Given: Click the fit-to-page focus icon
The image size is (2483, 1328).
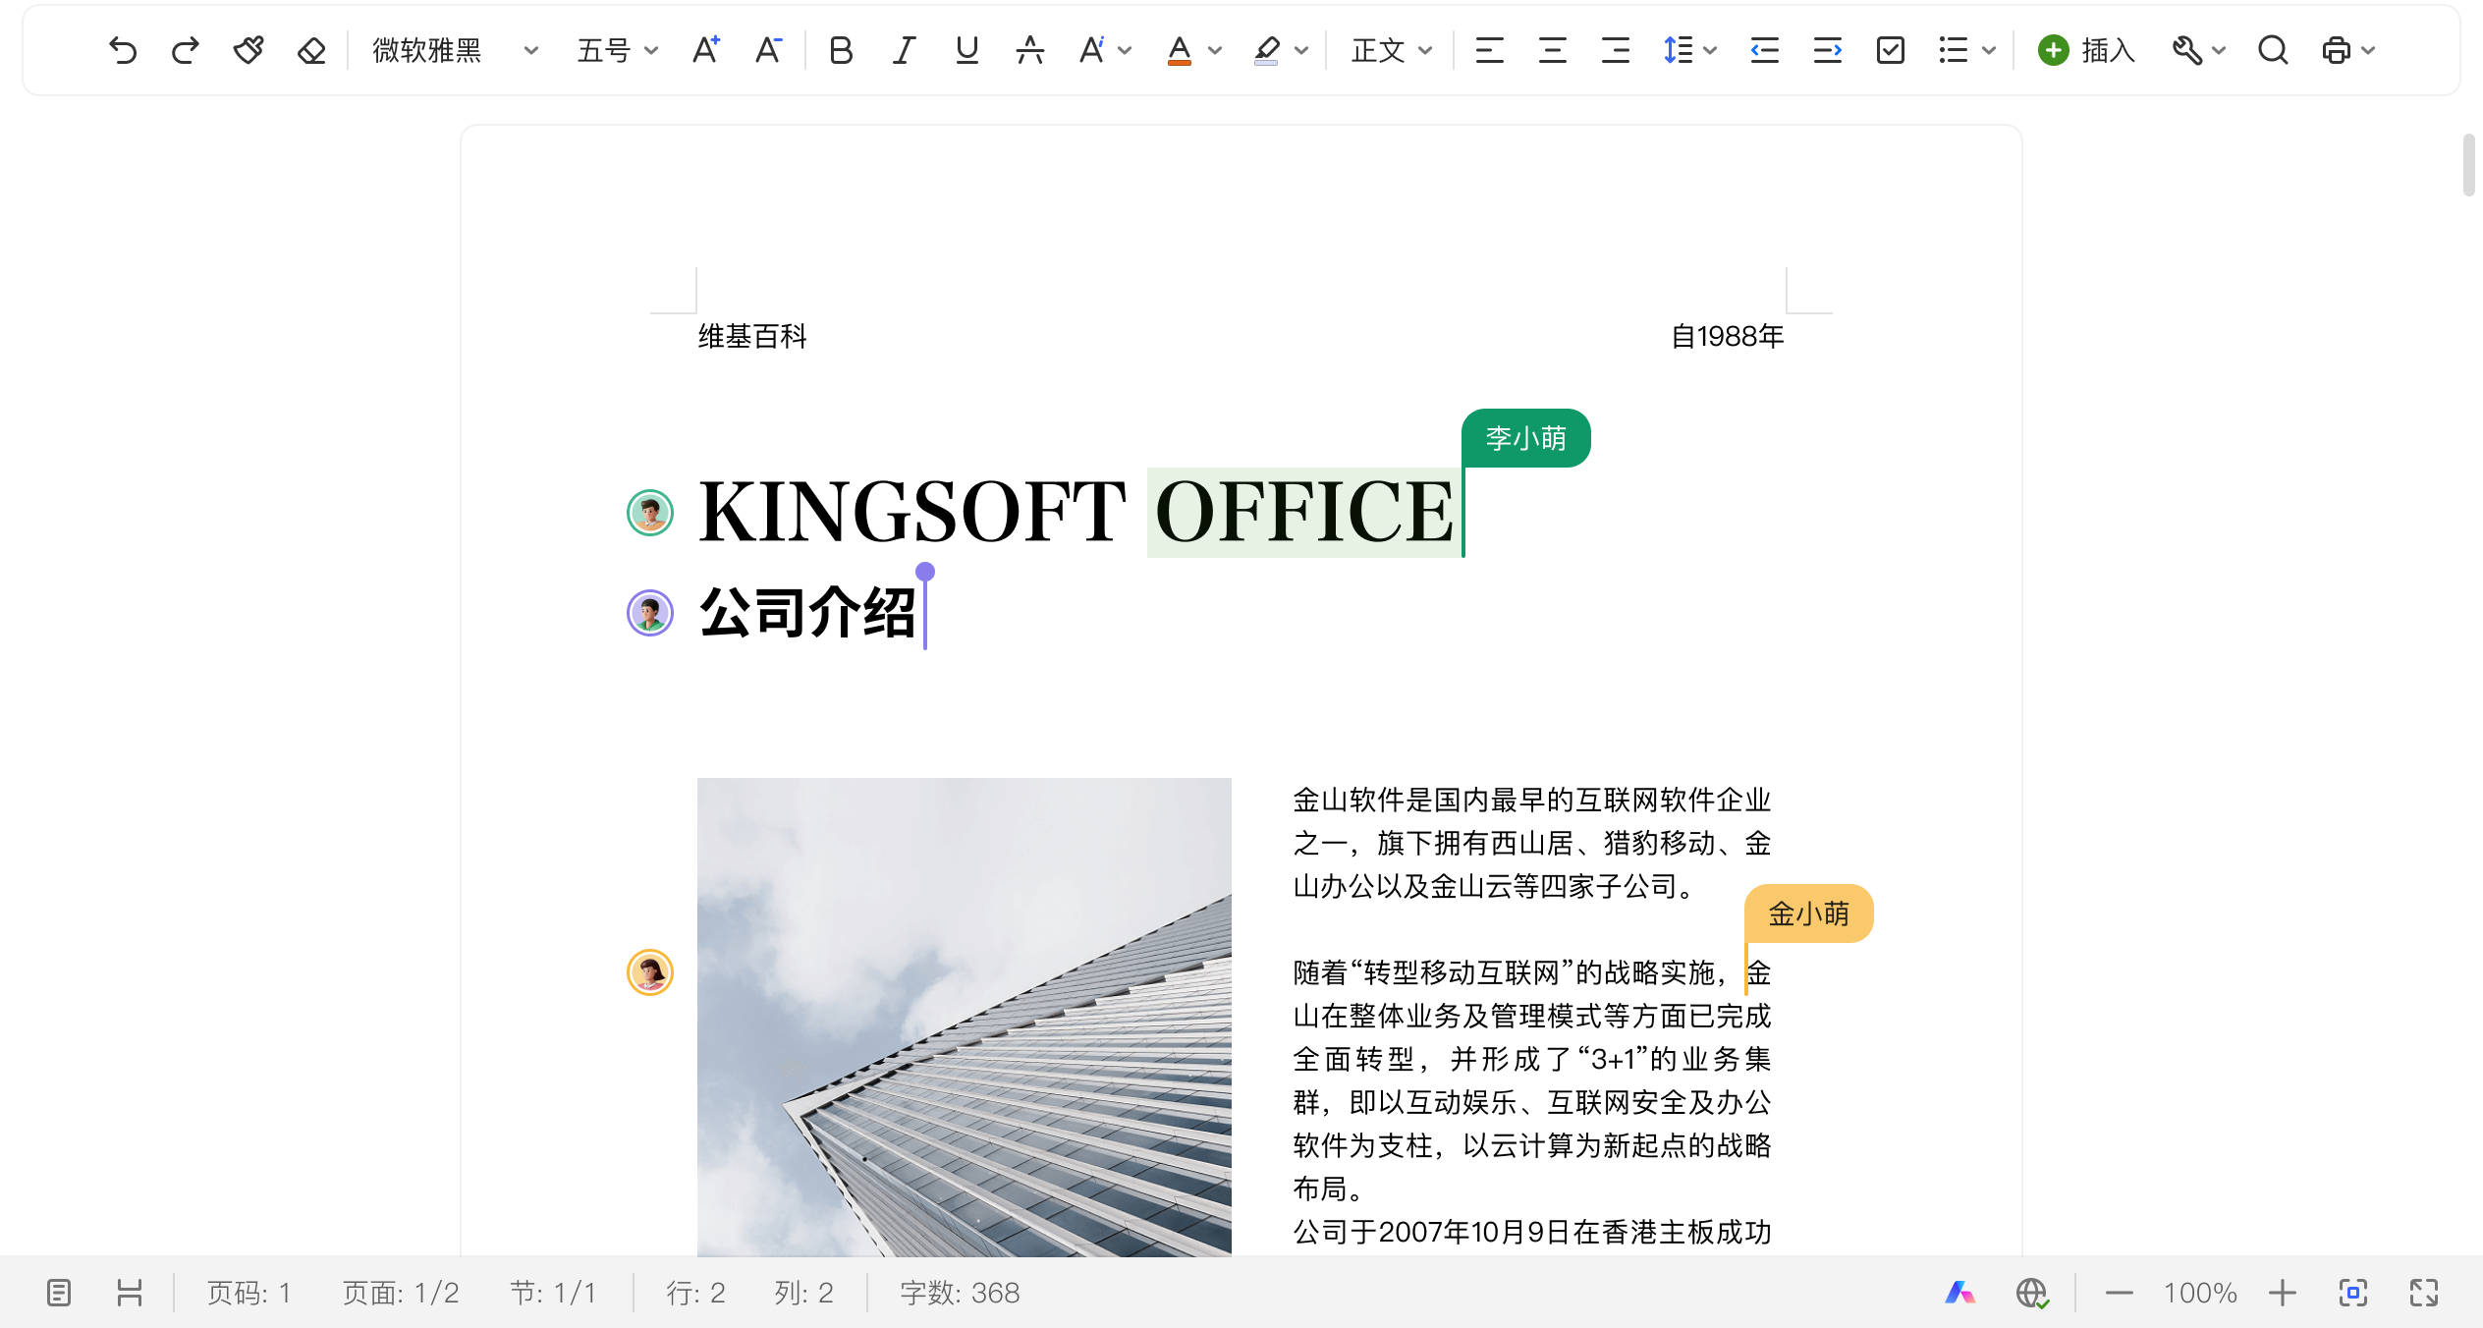Looking at the screenshot, I should coord(2353,1293).
